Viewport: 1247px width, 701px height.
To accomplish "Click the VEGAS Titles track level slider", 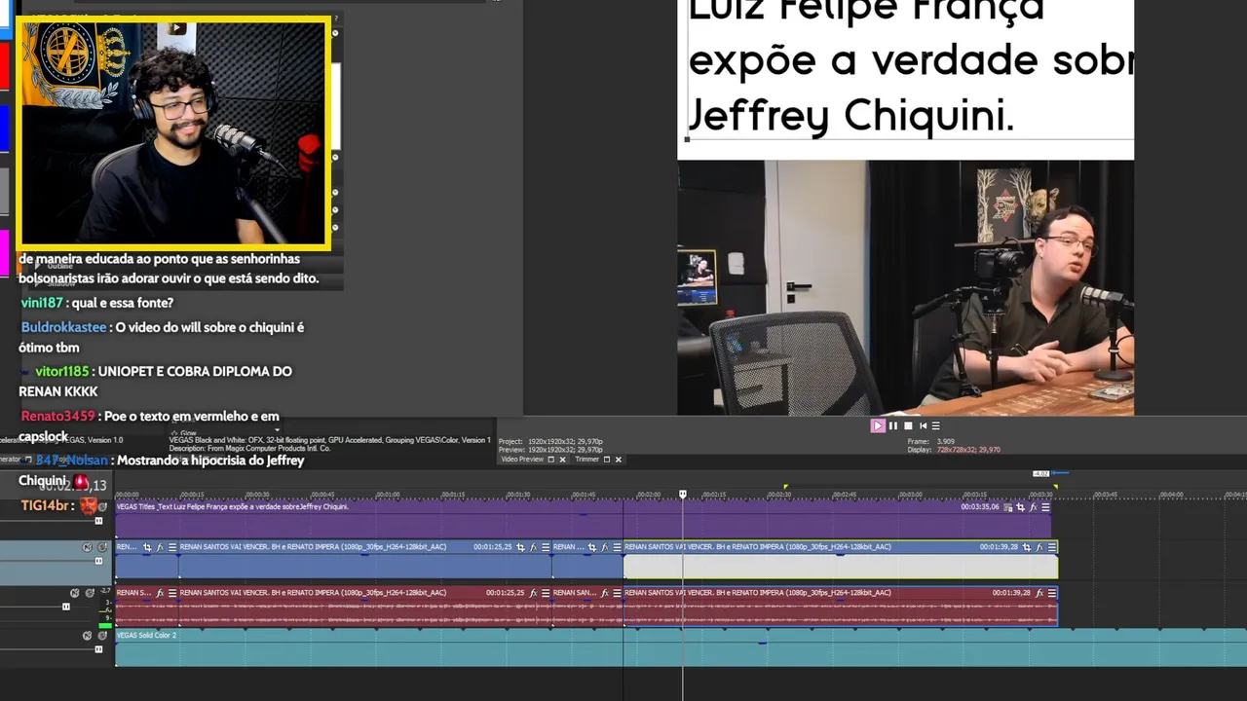I will (98, 521).
